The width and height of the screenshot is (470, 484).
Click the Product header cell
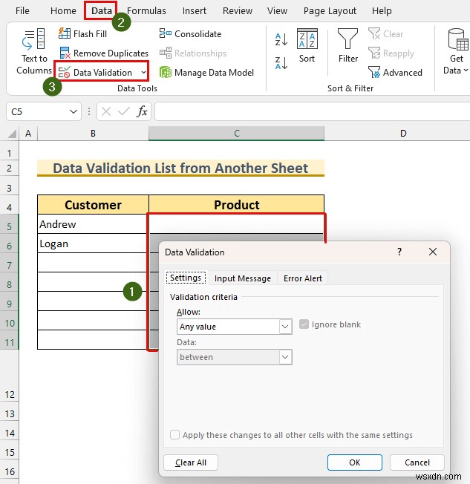coord(237,205)
